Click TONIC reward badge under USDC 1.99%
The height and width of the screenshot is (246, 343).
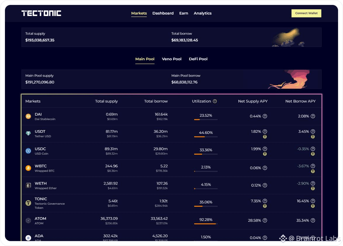click(265, 154)
